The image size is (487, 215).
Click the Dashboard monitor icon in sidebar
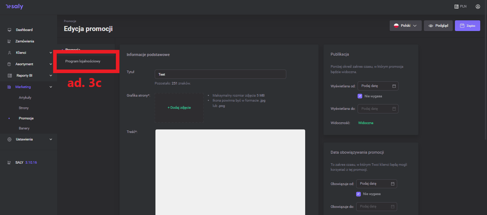click(9, 30)
